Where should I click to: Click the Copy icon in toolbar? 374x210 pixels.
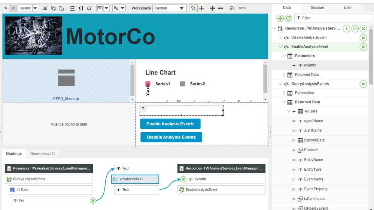[53, 8]
